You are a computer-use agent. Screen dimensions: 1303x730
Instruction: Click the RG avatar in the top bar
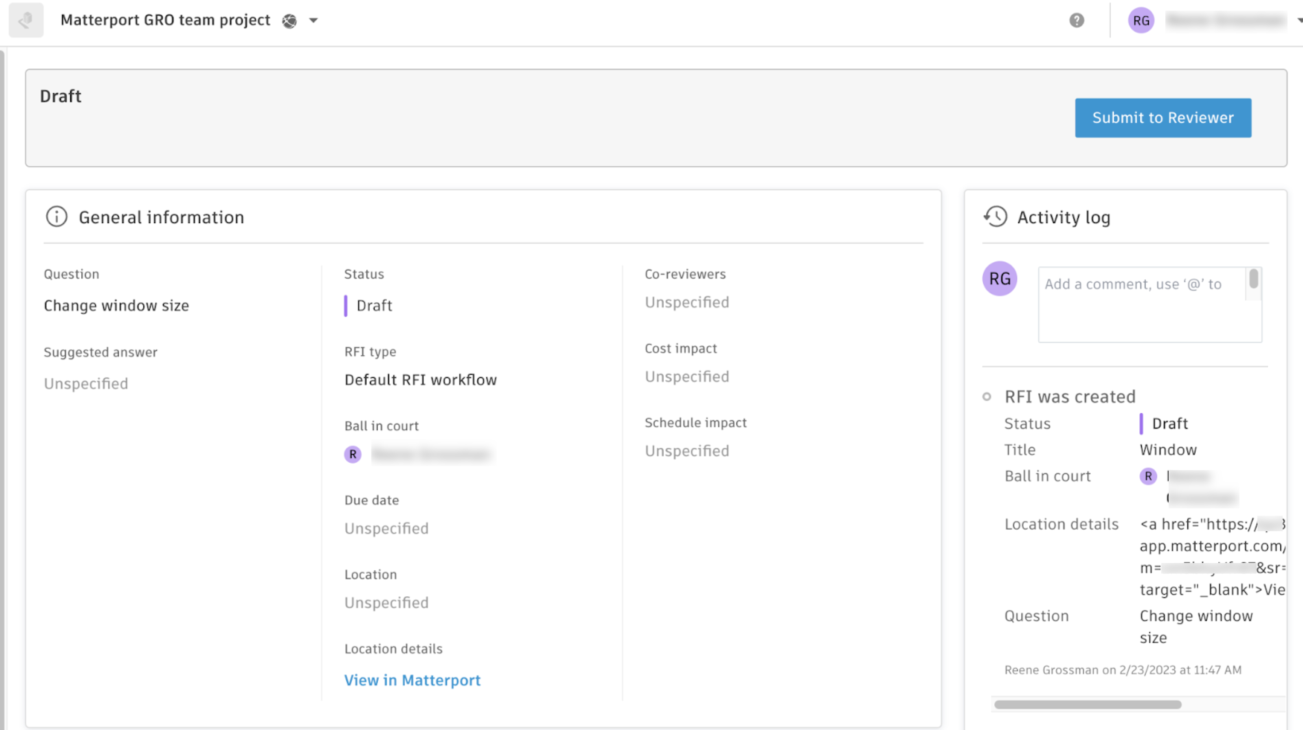[x=1141, y=21]
